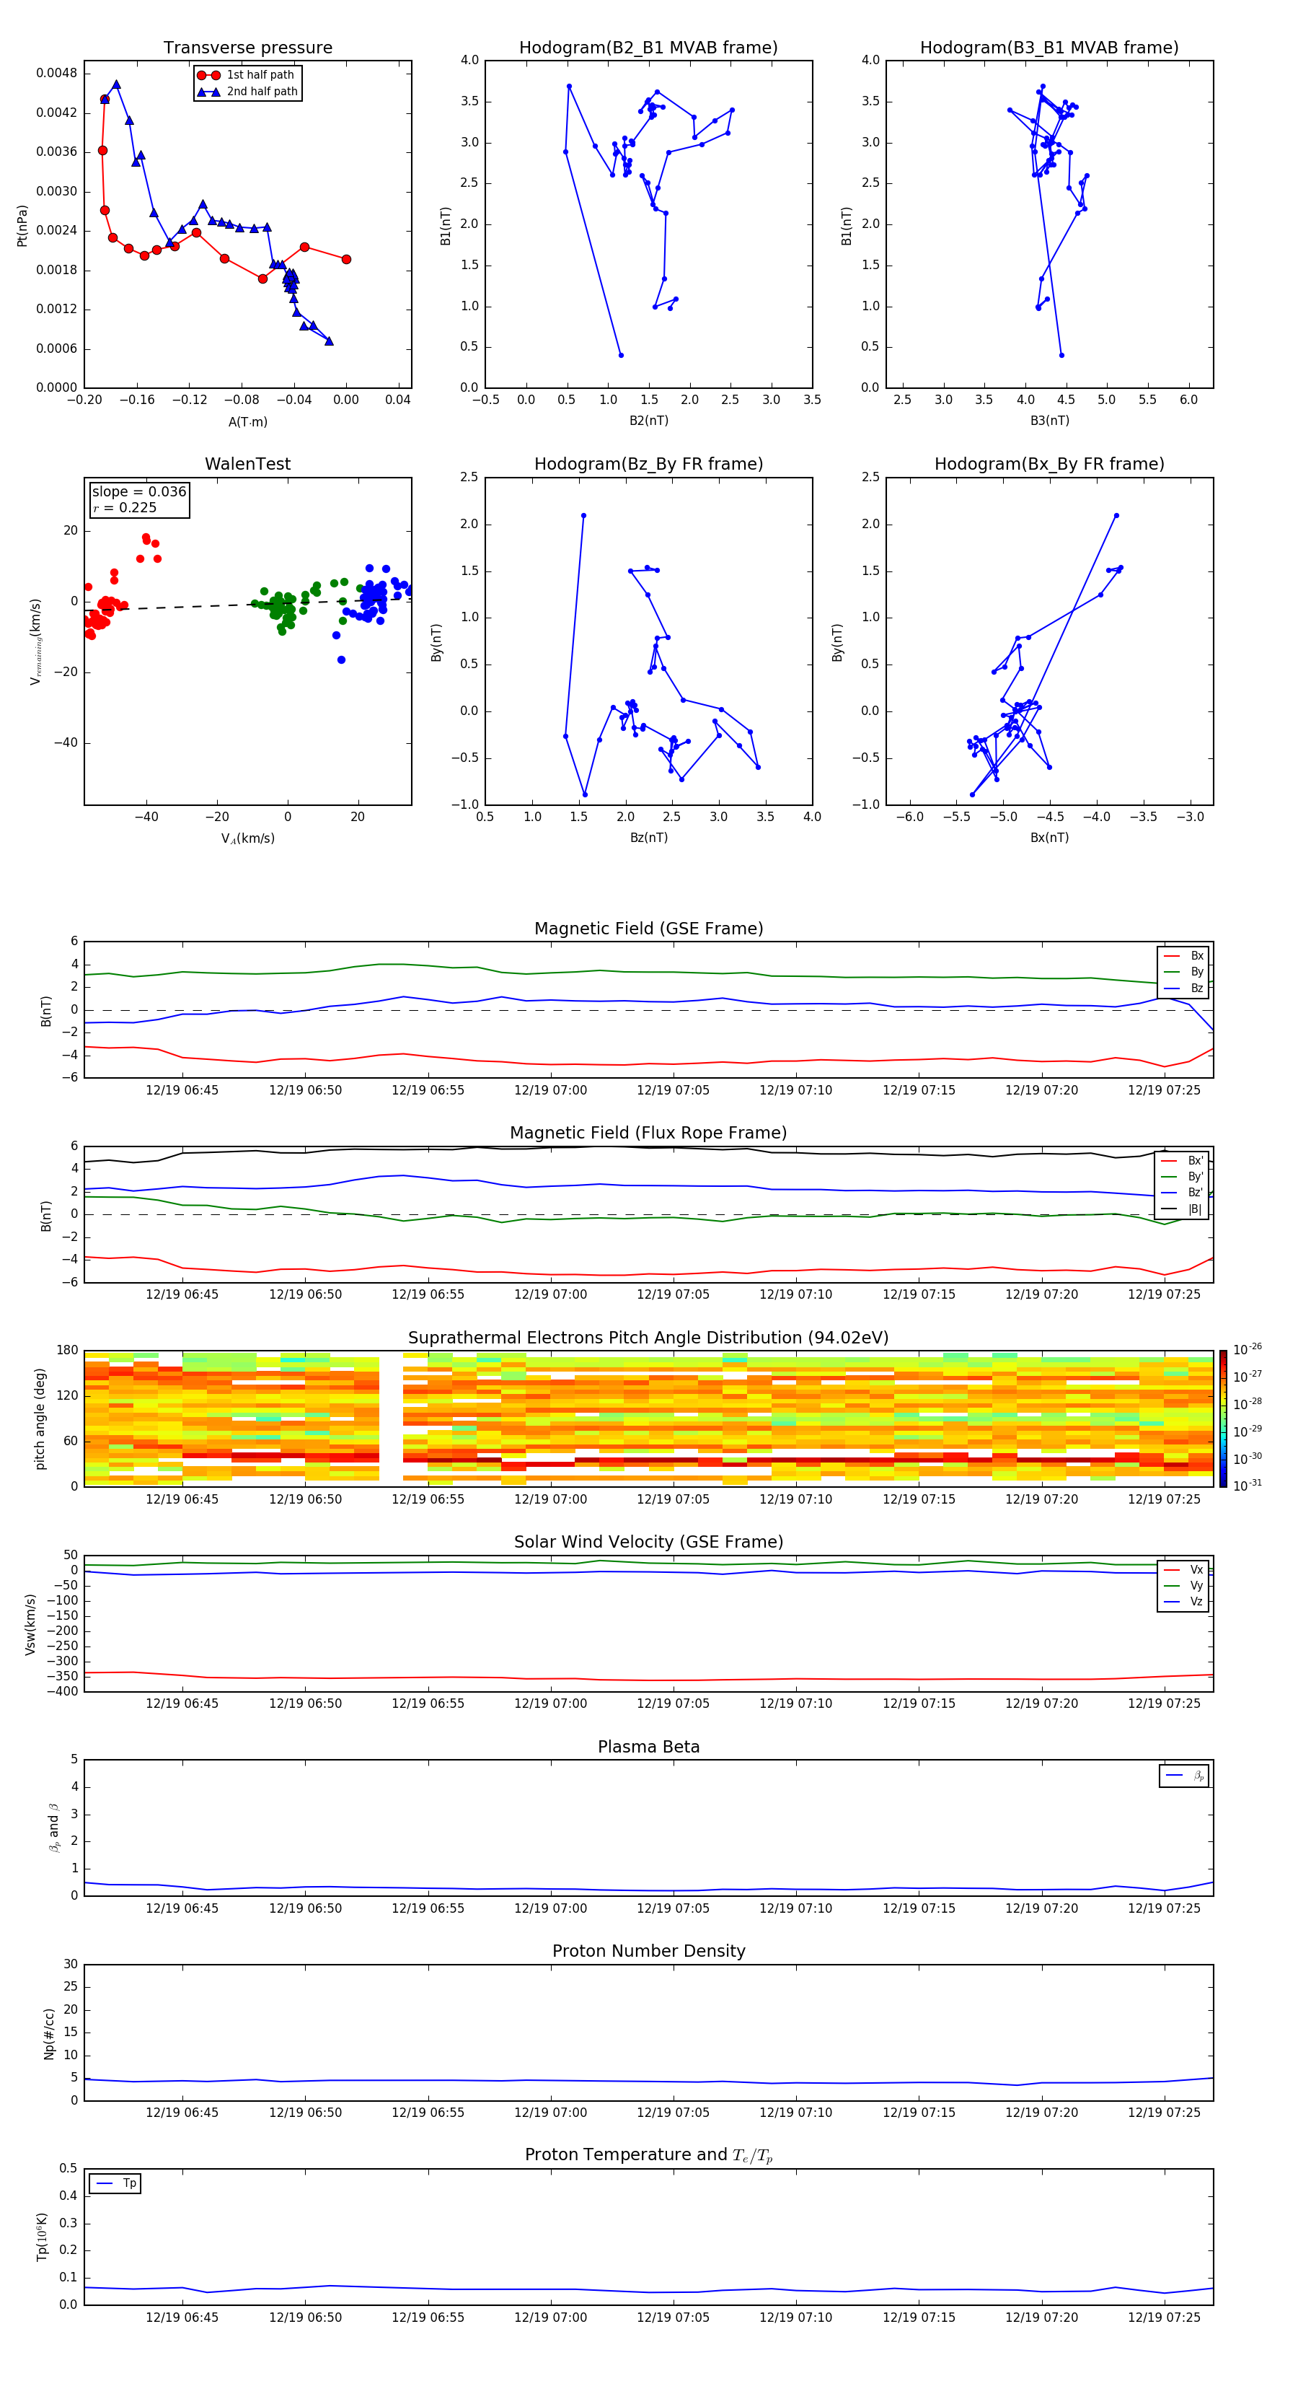Click '2nd half path' legend entry
The image size is (1298, 2381).
(x=247, y=92)
